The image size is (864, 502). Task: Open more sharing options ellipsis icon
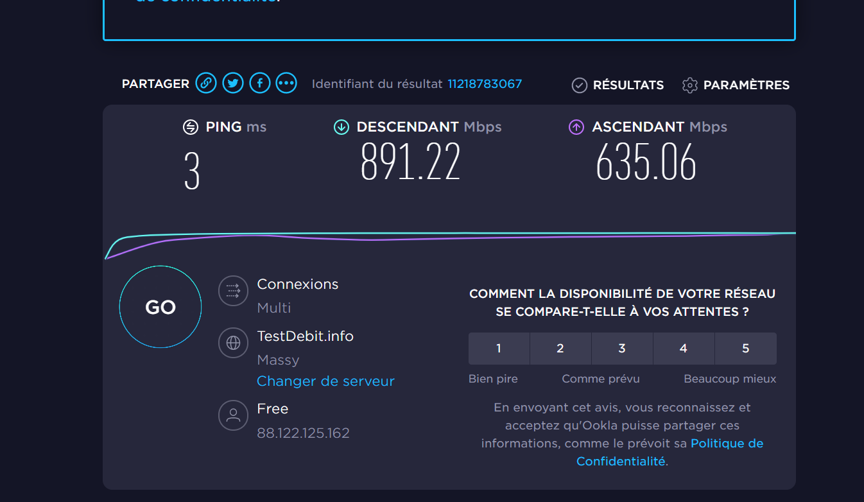(286, 83)
